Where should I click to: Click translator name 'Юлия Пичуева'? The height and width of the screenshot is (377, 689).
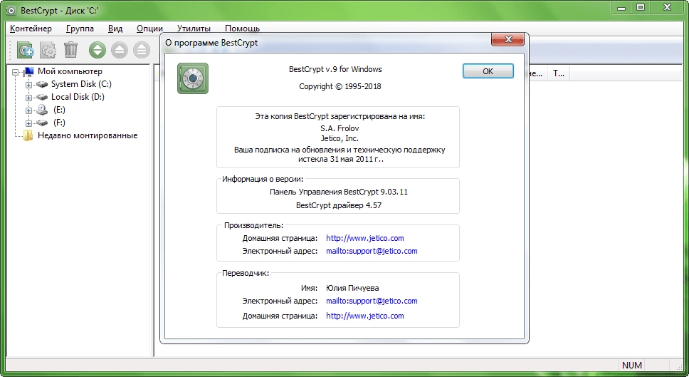pyautogui.click(x=352, y=288)
